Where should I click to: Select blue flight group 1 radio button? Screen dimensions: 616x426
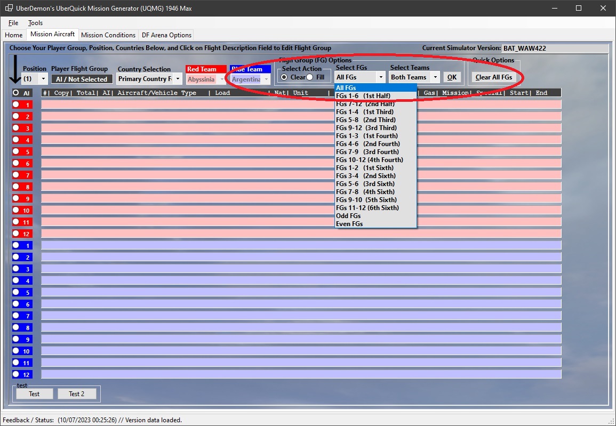coord(15,245)
